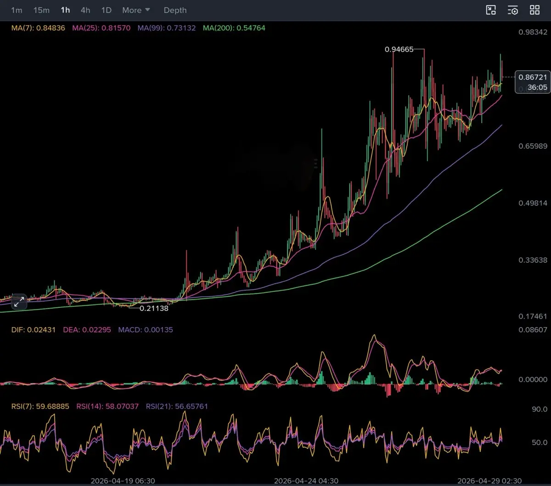
Task: Click the 0.65989 price axis label
Action: [x=533, y=146]
